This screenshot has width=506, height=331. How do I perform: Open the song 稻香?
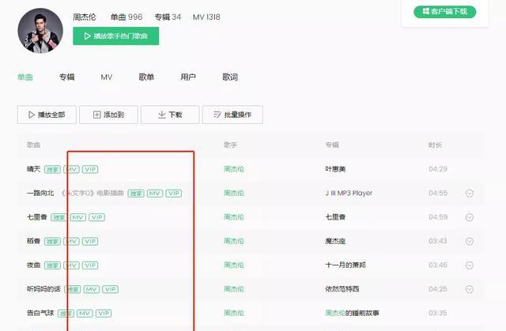[33, 241]
